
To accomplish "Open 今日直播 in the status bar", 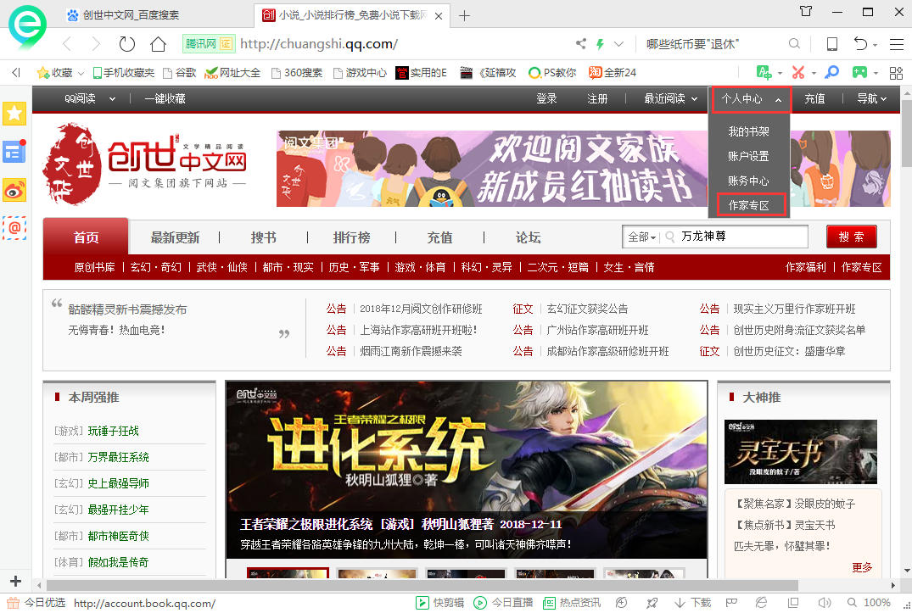I will coord(505,602).
